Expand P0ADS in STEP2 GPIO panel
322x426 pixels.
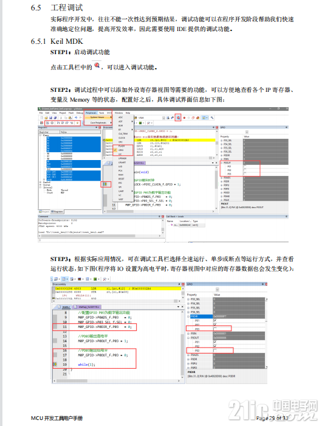(222, 178)
